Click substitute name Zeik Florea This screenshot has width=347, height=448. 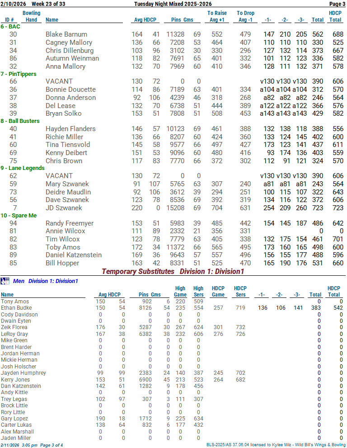point(14,327)
